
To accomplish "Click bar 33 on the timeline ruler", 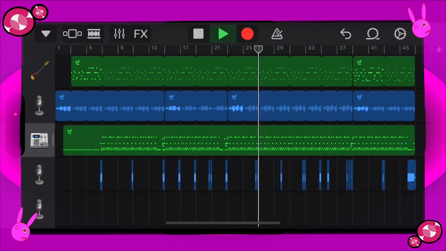I will [x=311, y=48].
